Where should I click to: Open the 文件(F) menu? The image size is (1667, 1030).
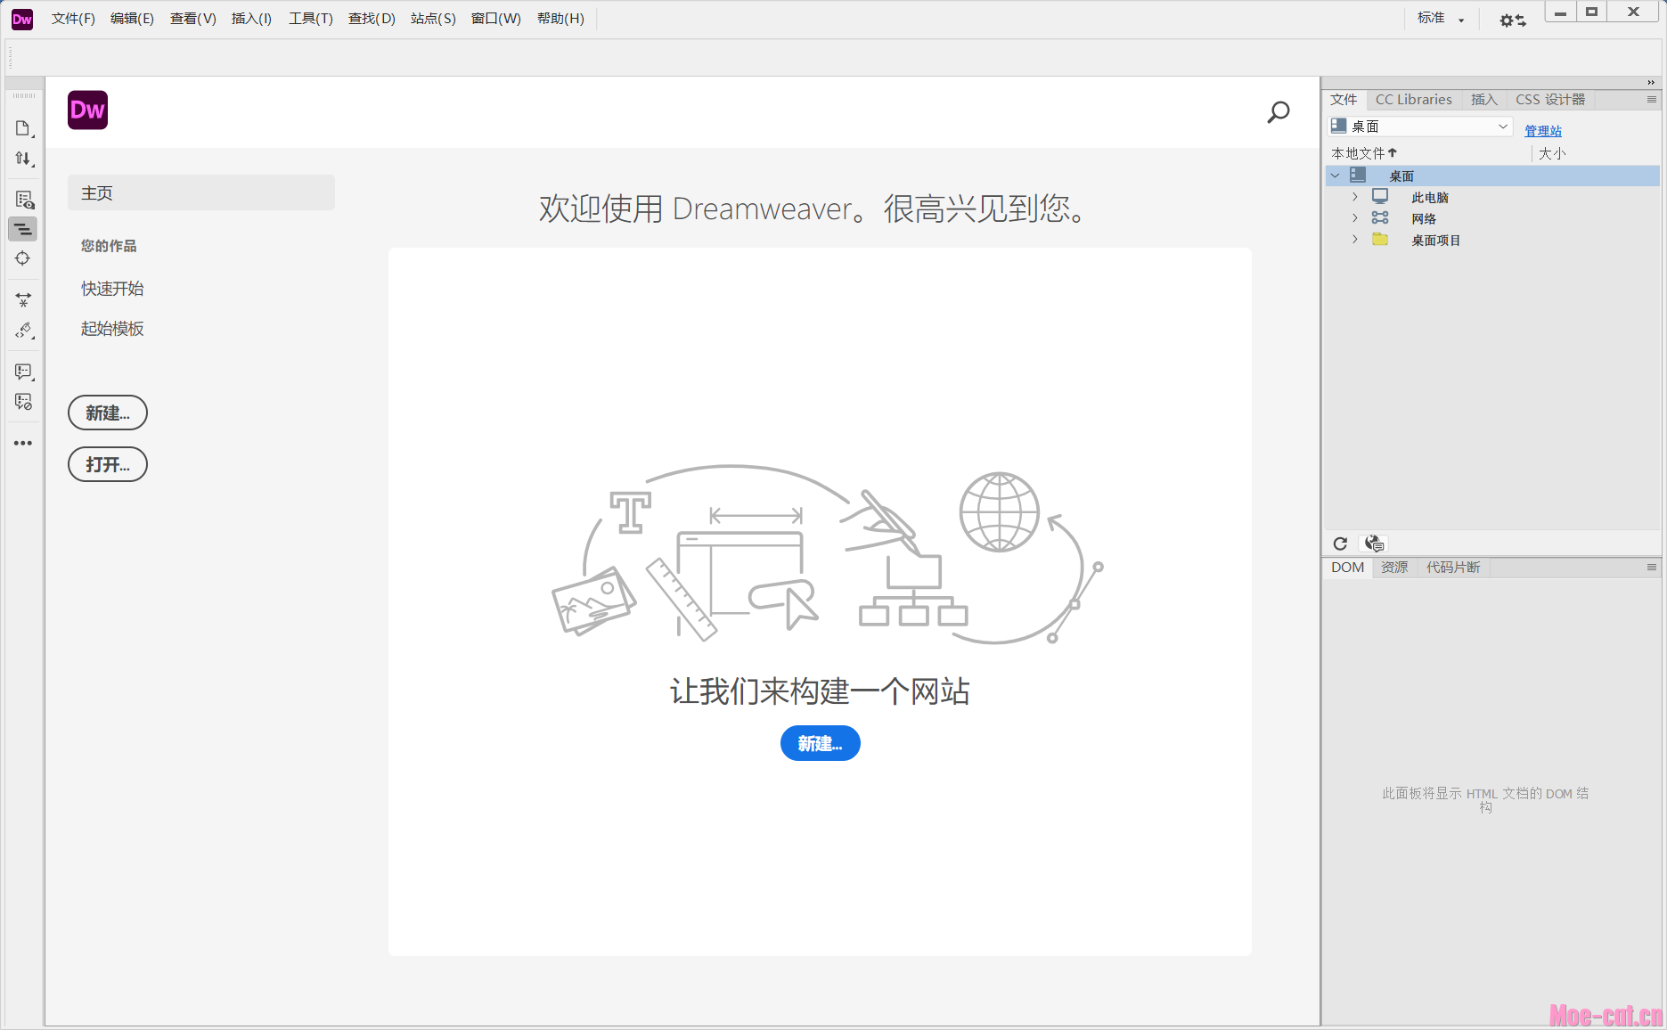click(x=73, y=19)
